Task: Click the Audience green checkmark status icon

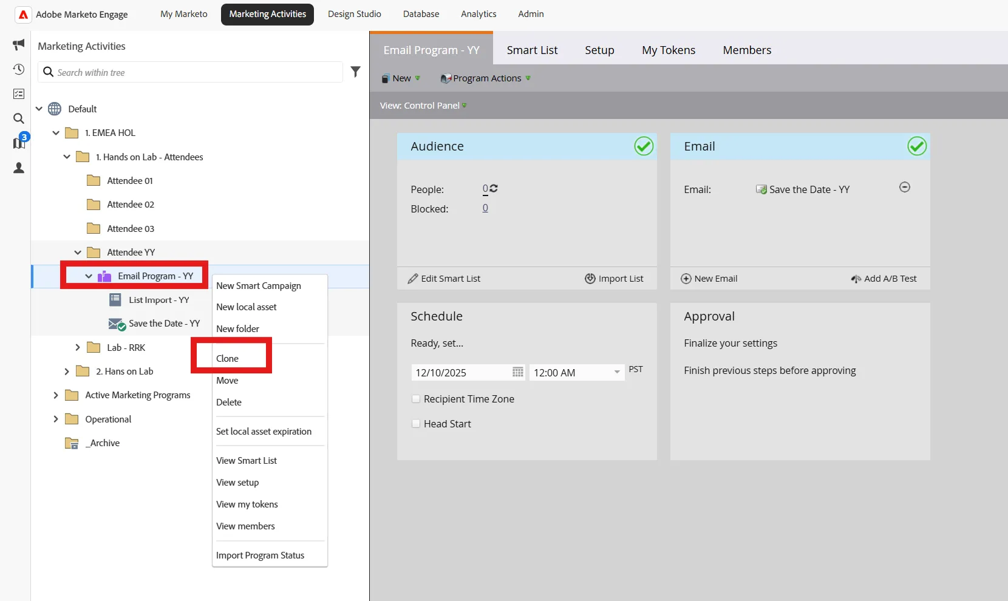Action: pos(644,146)
